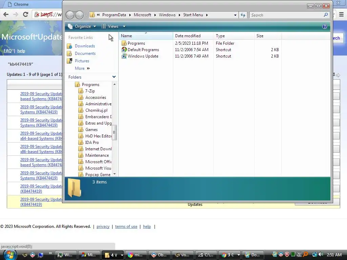This screenshot has height=260, width=347.
Task: Click the red shield security tray icon
Action: pyautogui.click(x=287, y=255)
